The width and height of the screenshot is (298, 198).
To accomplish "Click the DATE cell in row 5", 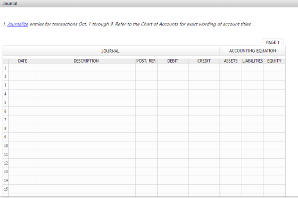I will click(22, 102).
